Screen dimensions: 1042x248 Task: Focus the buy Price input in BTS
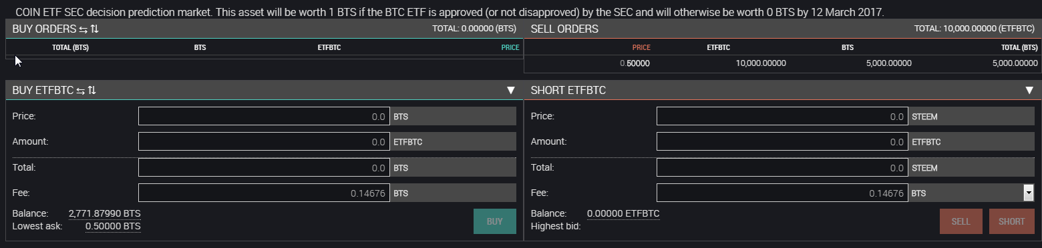[x=264, y=117]
